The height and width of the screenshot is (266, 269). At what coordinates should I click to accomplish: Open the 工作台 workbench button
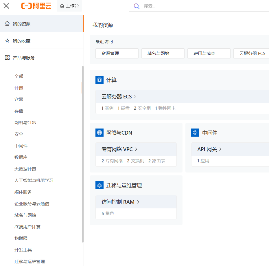(69, 6)
